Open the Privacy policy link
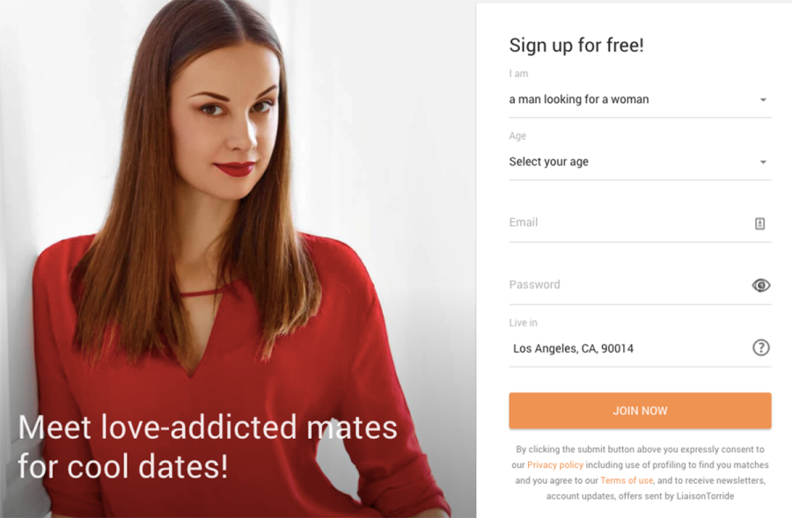This screenshot has height=518, width=792. tap(555, 465)
